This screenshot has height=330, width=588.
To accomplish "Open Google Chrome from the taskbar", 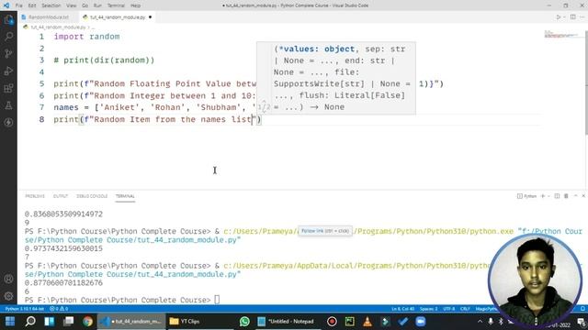I will [88, 322].
